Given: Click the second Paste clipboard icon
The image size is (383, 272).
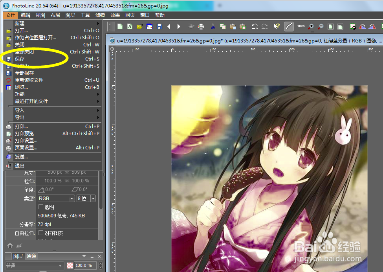Looking at the screenshot, I should [242, 26].
